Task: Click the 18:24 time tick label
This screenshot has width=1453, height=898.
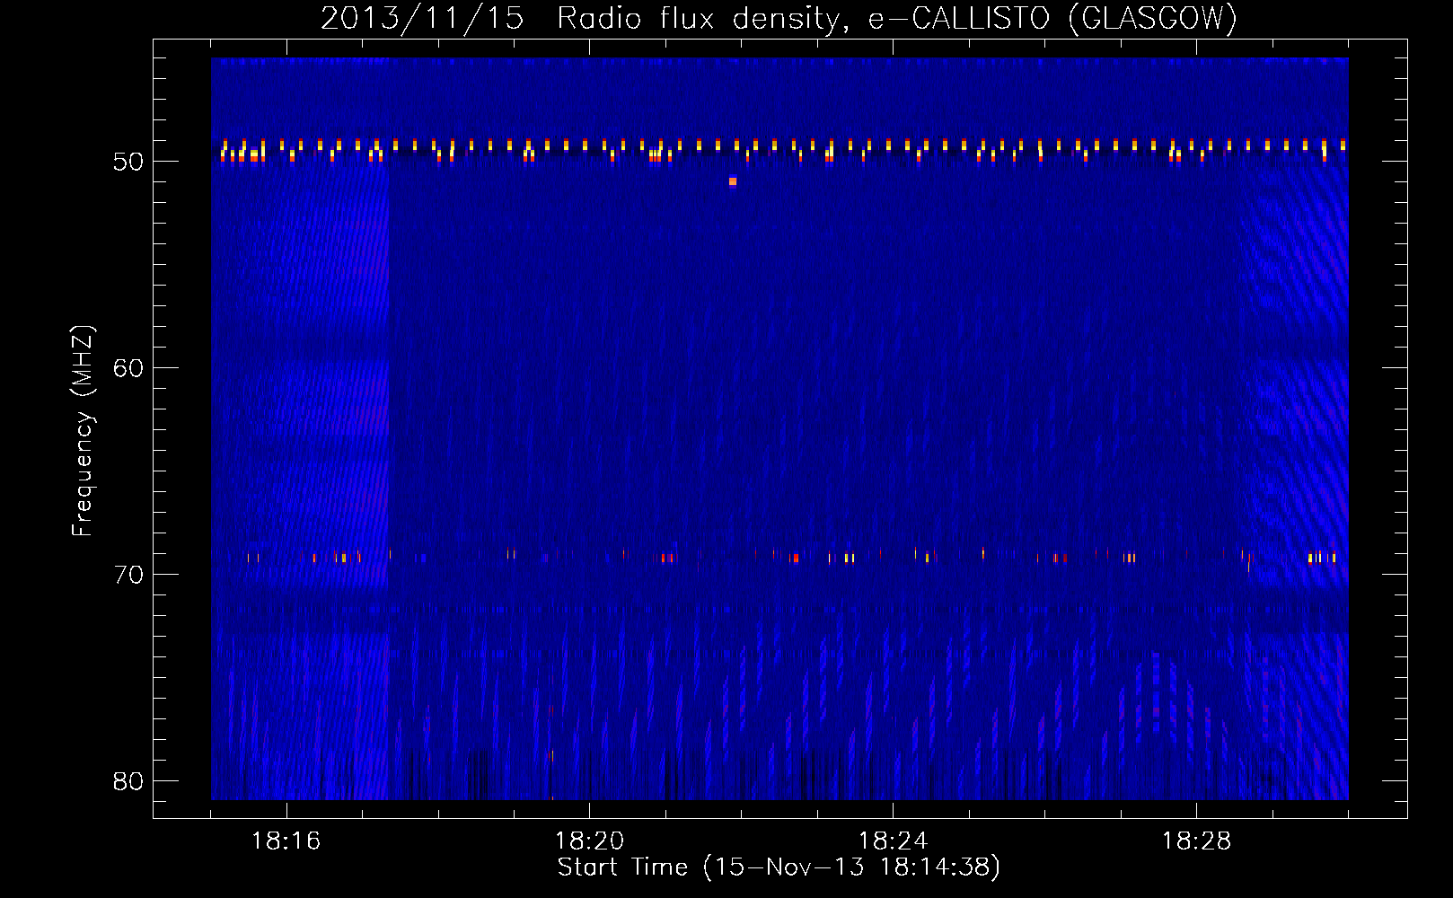Action: [894, 841]
